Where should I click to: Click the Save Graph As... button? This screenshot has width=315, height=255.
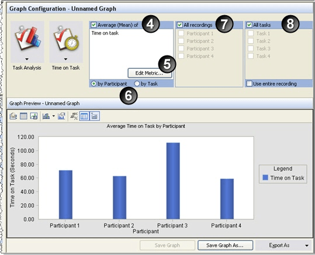tap(225, 245)
